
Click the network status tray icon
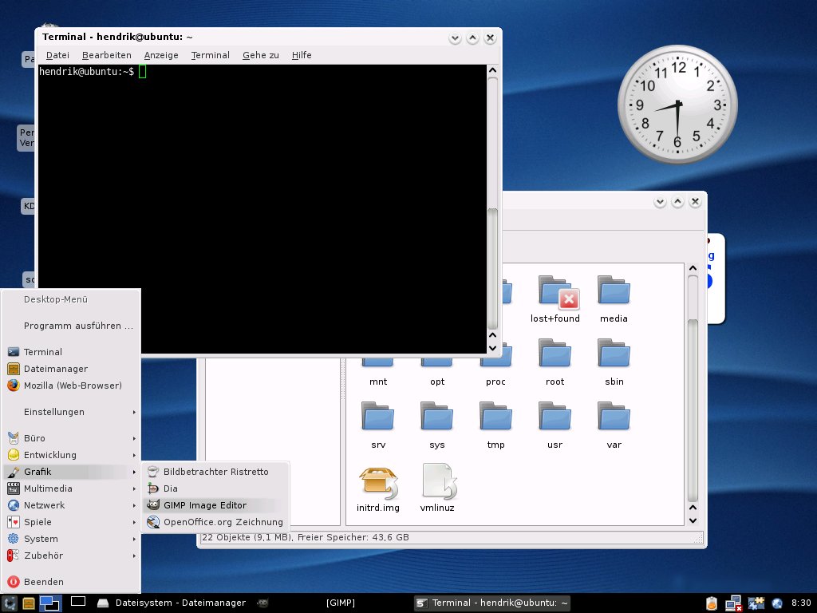[733, 603]
